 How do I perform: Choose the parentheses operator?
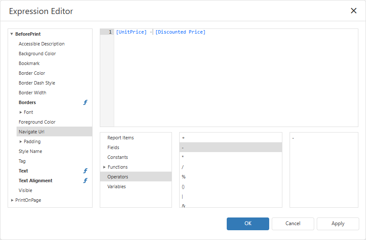click(231, 186)
